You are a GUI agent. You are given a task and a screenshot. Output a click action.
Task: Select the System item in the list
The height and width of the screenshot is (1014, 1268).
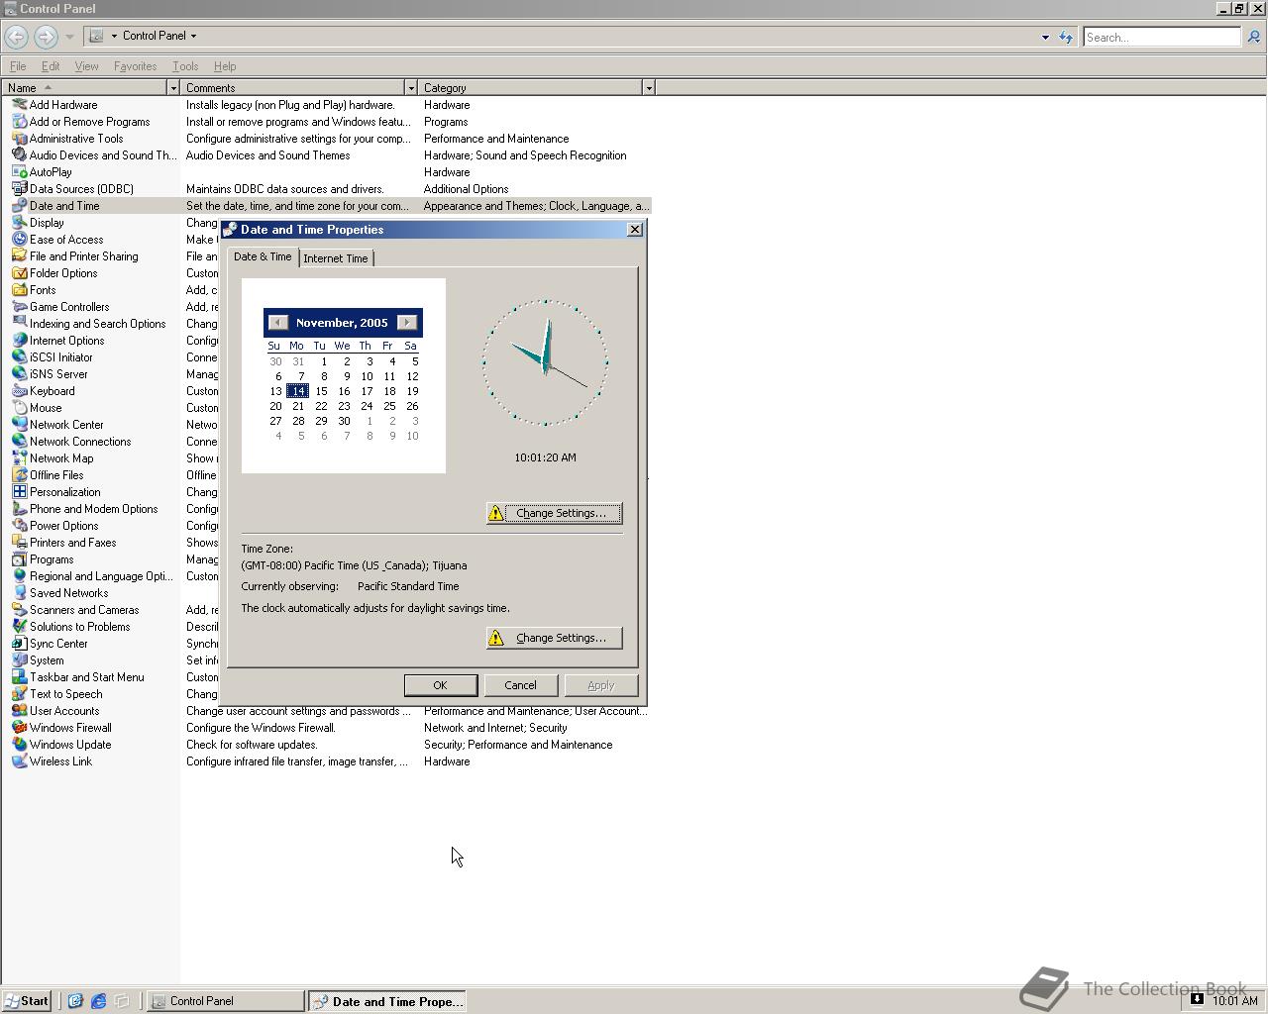click(x=47, y=660)
